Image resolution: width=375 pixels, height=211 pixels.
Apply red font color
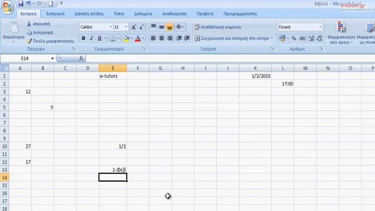click(138, 38)
